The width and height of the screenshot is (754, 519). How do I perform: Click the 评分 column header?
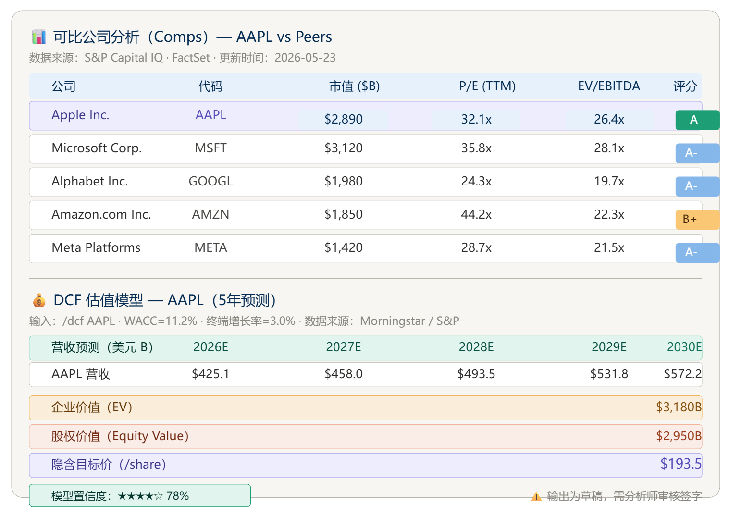(x=685, y=86)
